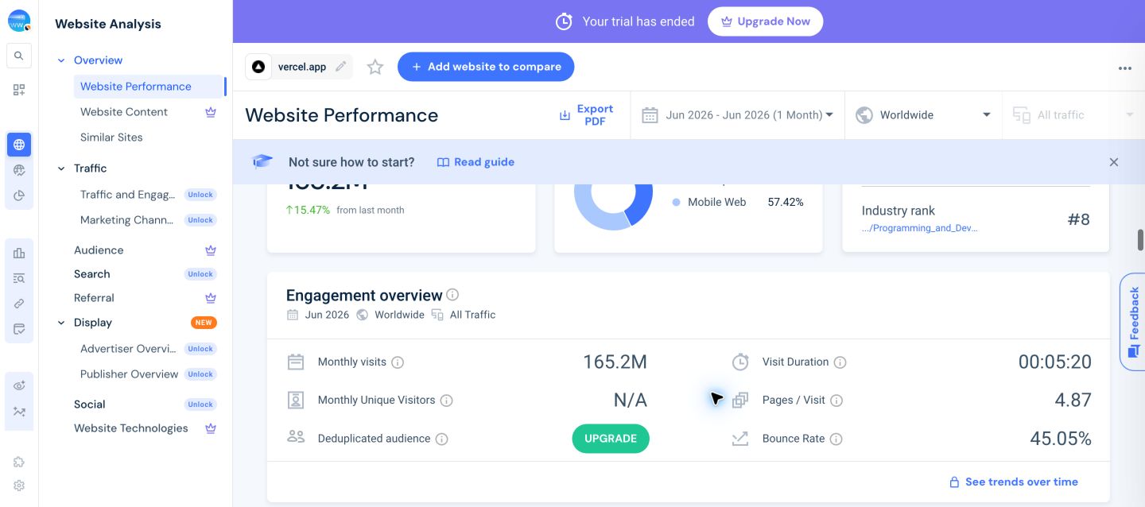Click the NEW badge beside Display
1145x507 pixels.
204,323
